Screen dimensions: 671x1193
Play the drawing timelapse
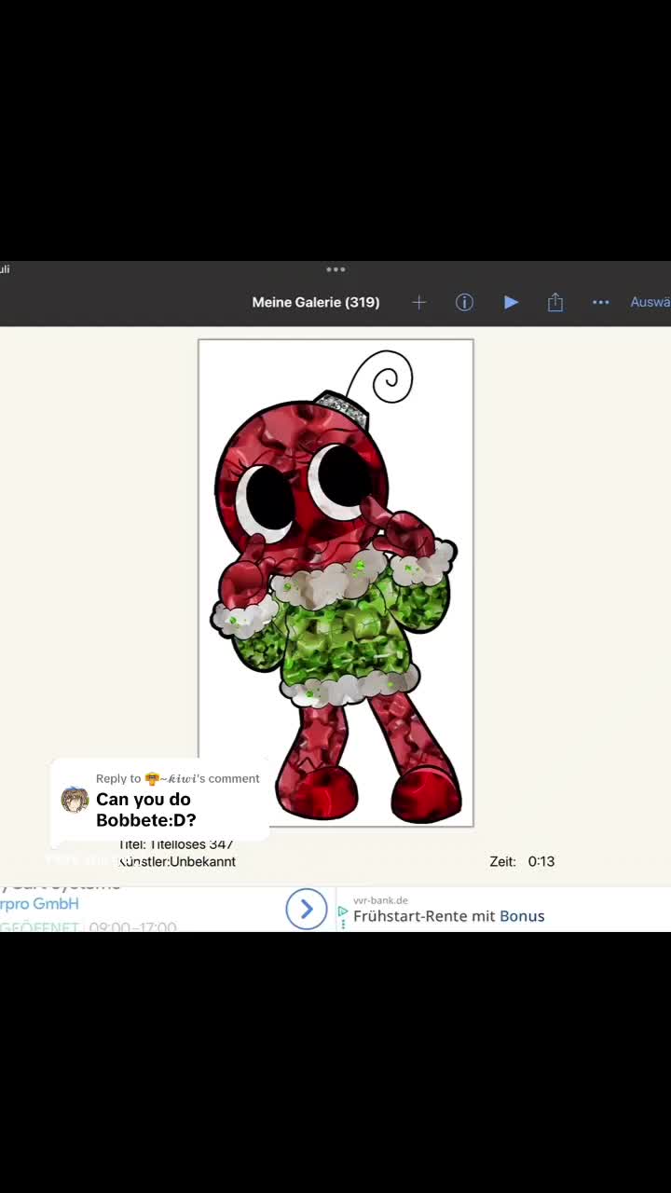tap(511, 302)
